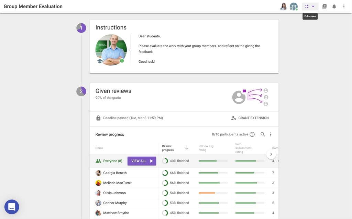Sort by Review progress arrow
This screenshot has height=219, width=352.
click(187, 148)
